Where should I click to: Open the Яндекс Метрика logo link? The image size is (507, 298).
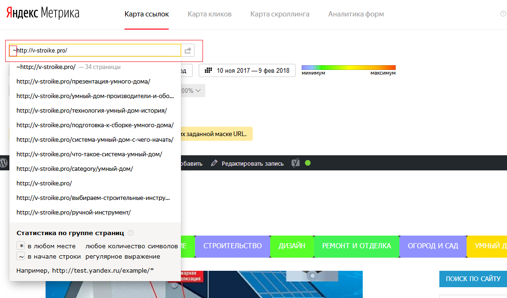[43, 14]
